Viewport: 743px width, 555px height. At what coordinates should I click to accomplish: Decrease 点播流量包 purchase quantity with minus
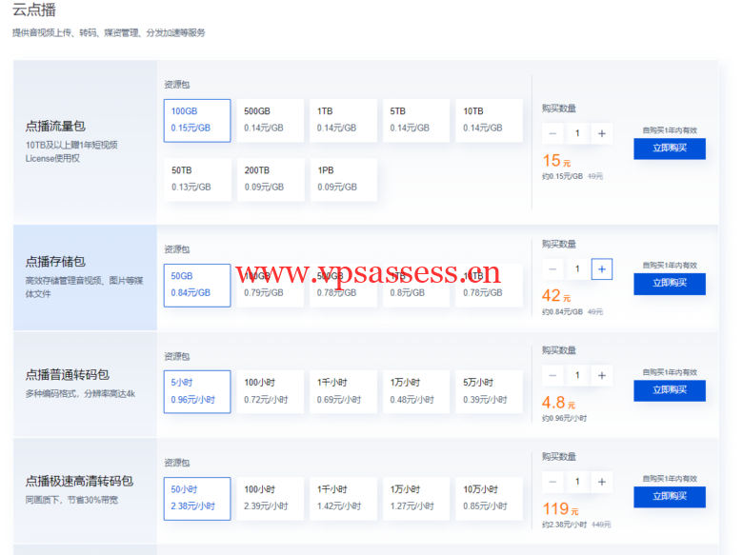click(x=552, y=133)
